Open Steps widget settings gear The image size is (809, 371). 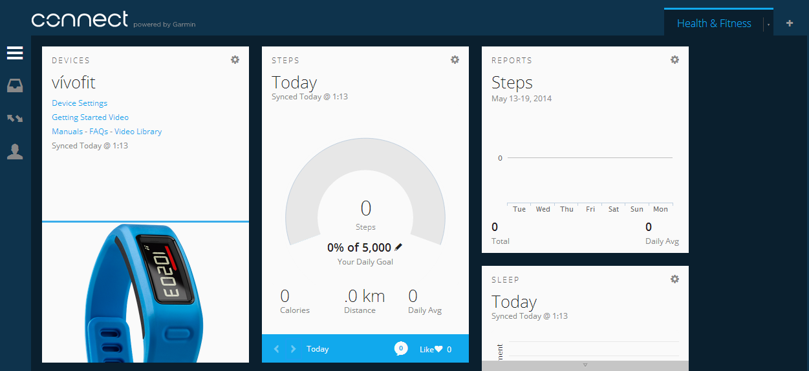pyautogui.click(x=455, y=59)
